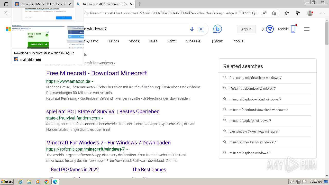The image size is (329, 185).
Task: Click the Mobile phone icon
Action: tap(293, 29)
